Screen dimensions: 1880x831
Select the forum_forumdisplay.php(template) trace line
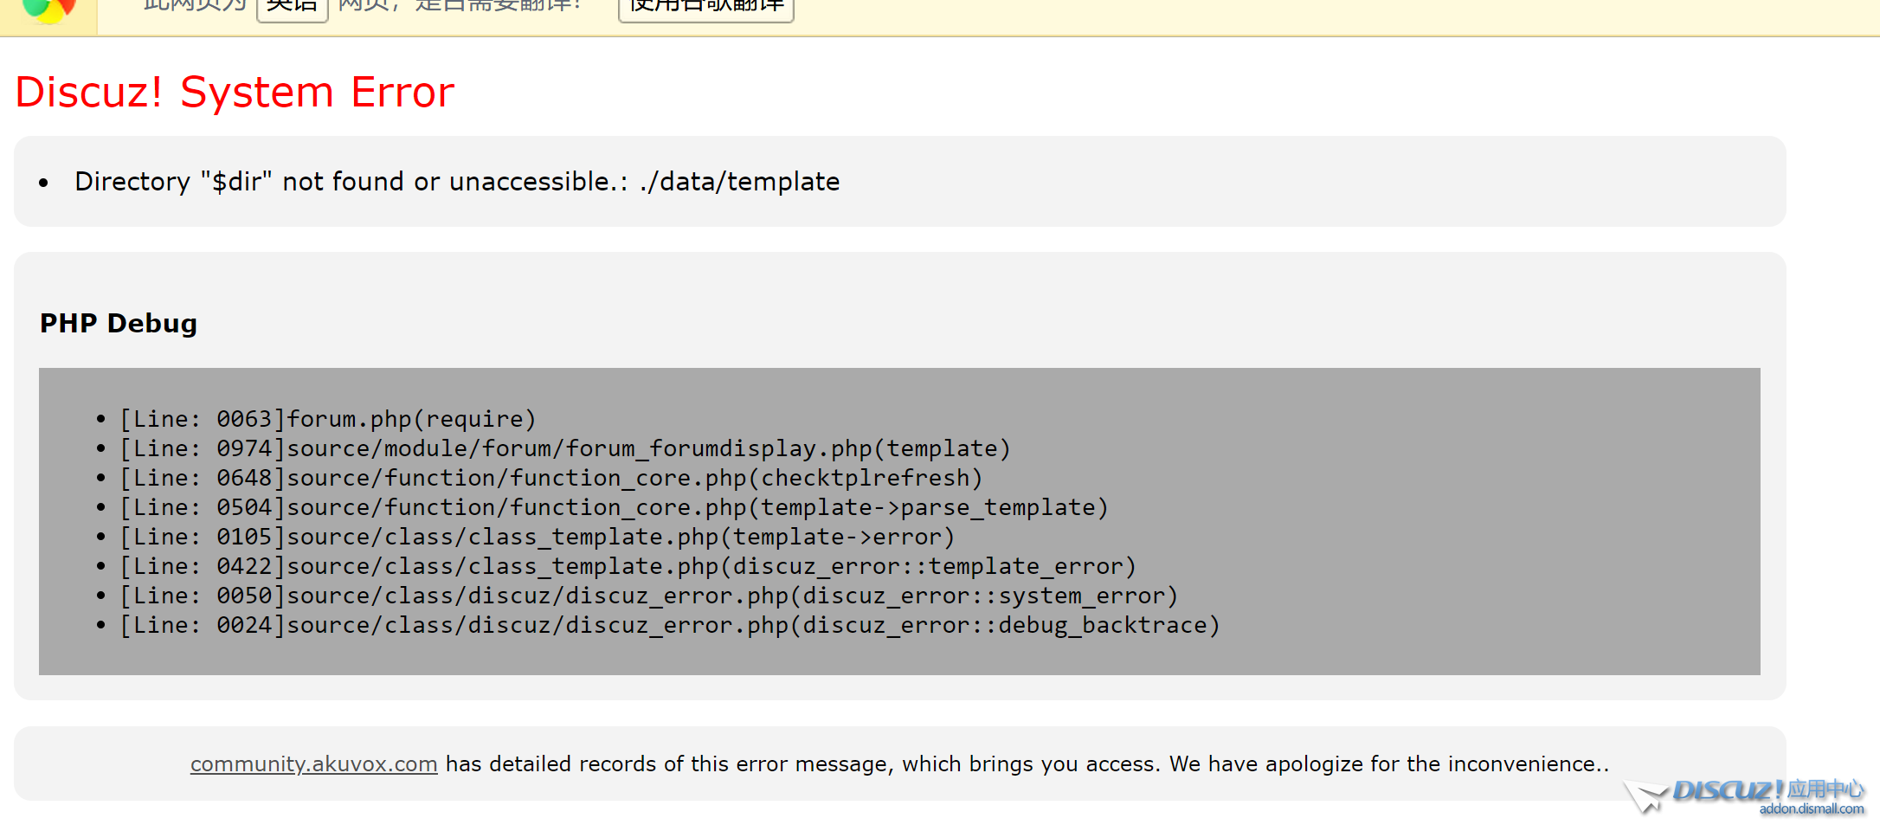point(565,448)
